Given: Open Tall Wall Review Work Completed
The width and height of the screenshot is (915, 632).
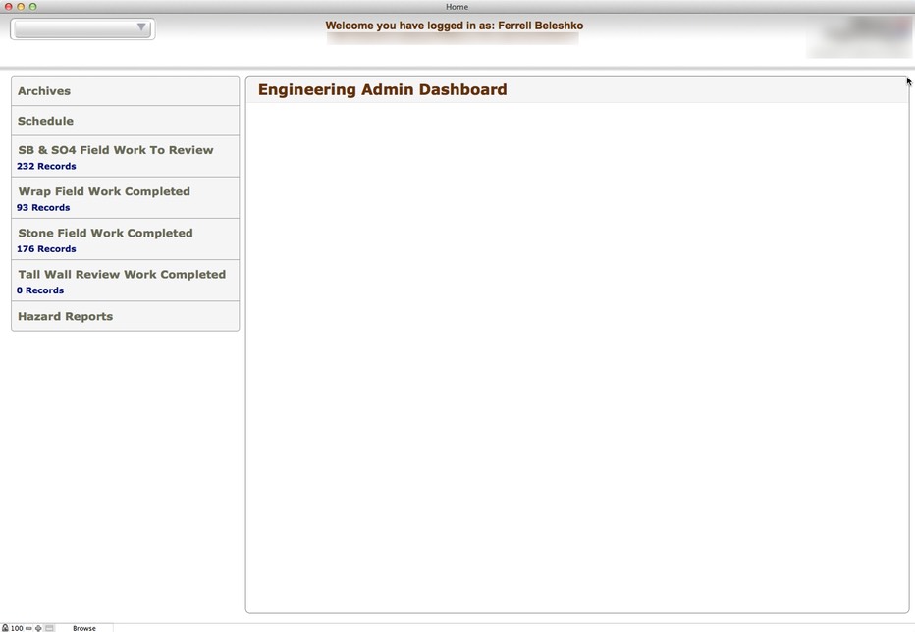Looking at the screenshot, I should coord(125,281).
